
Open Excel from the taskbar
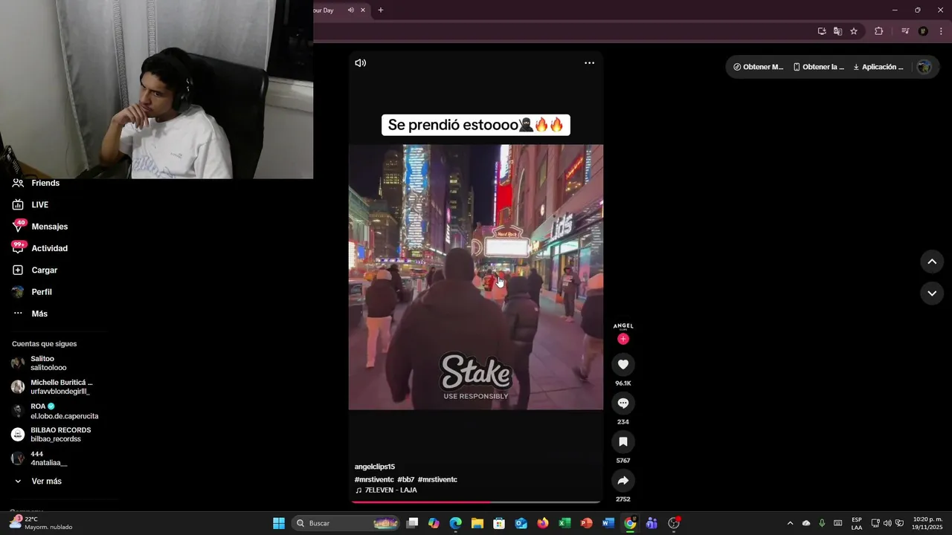[565, 523]
